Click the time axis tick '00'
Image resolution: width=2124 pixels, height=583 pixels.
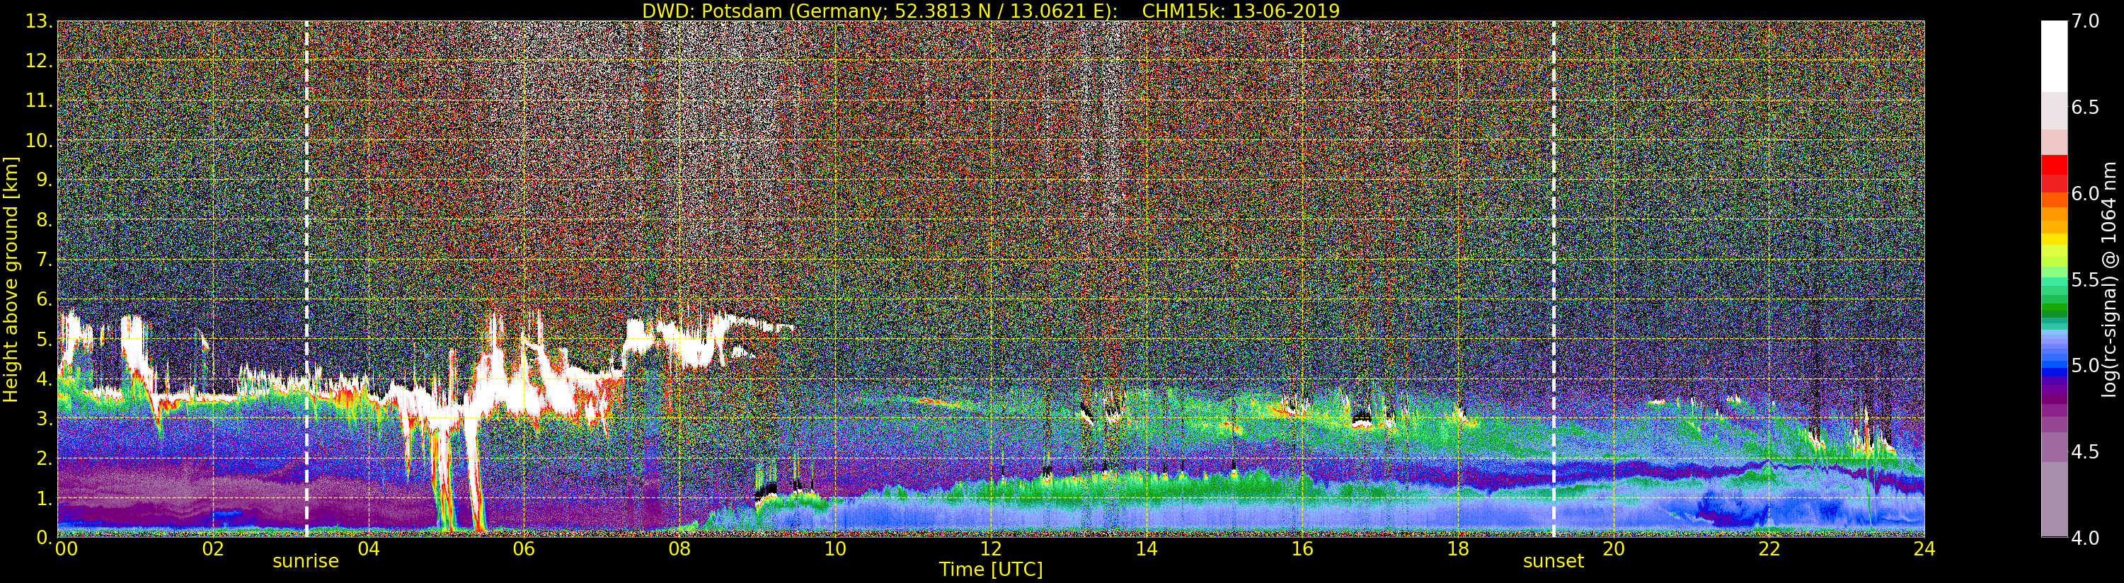(x=66, y=549)
